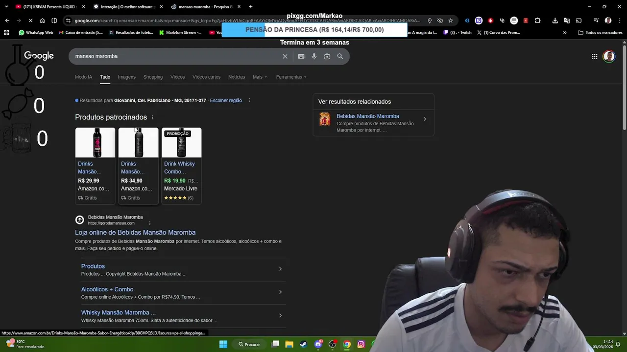Open the on-screen keyboard input tool
The height and width of the screenshot is (352, 627).
tap(301, 56)
